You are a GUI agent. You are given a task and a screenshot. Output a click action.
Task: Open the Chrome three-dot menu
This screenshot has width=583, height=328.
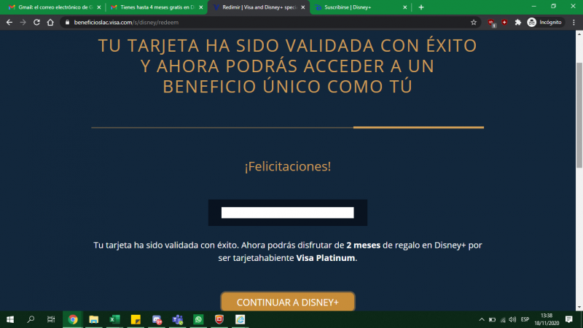pos(574,22)
